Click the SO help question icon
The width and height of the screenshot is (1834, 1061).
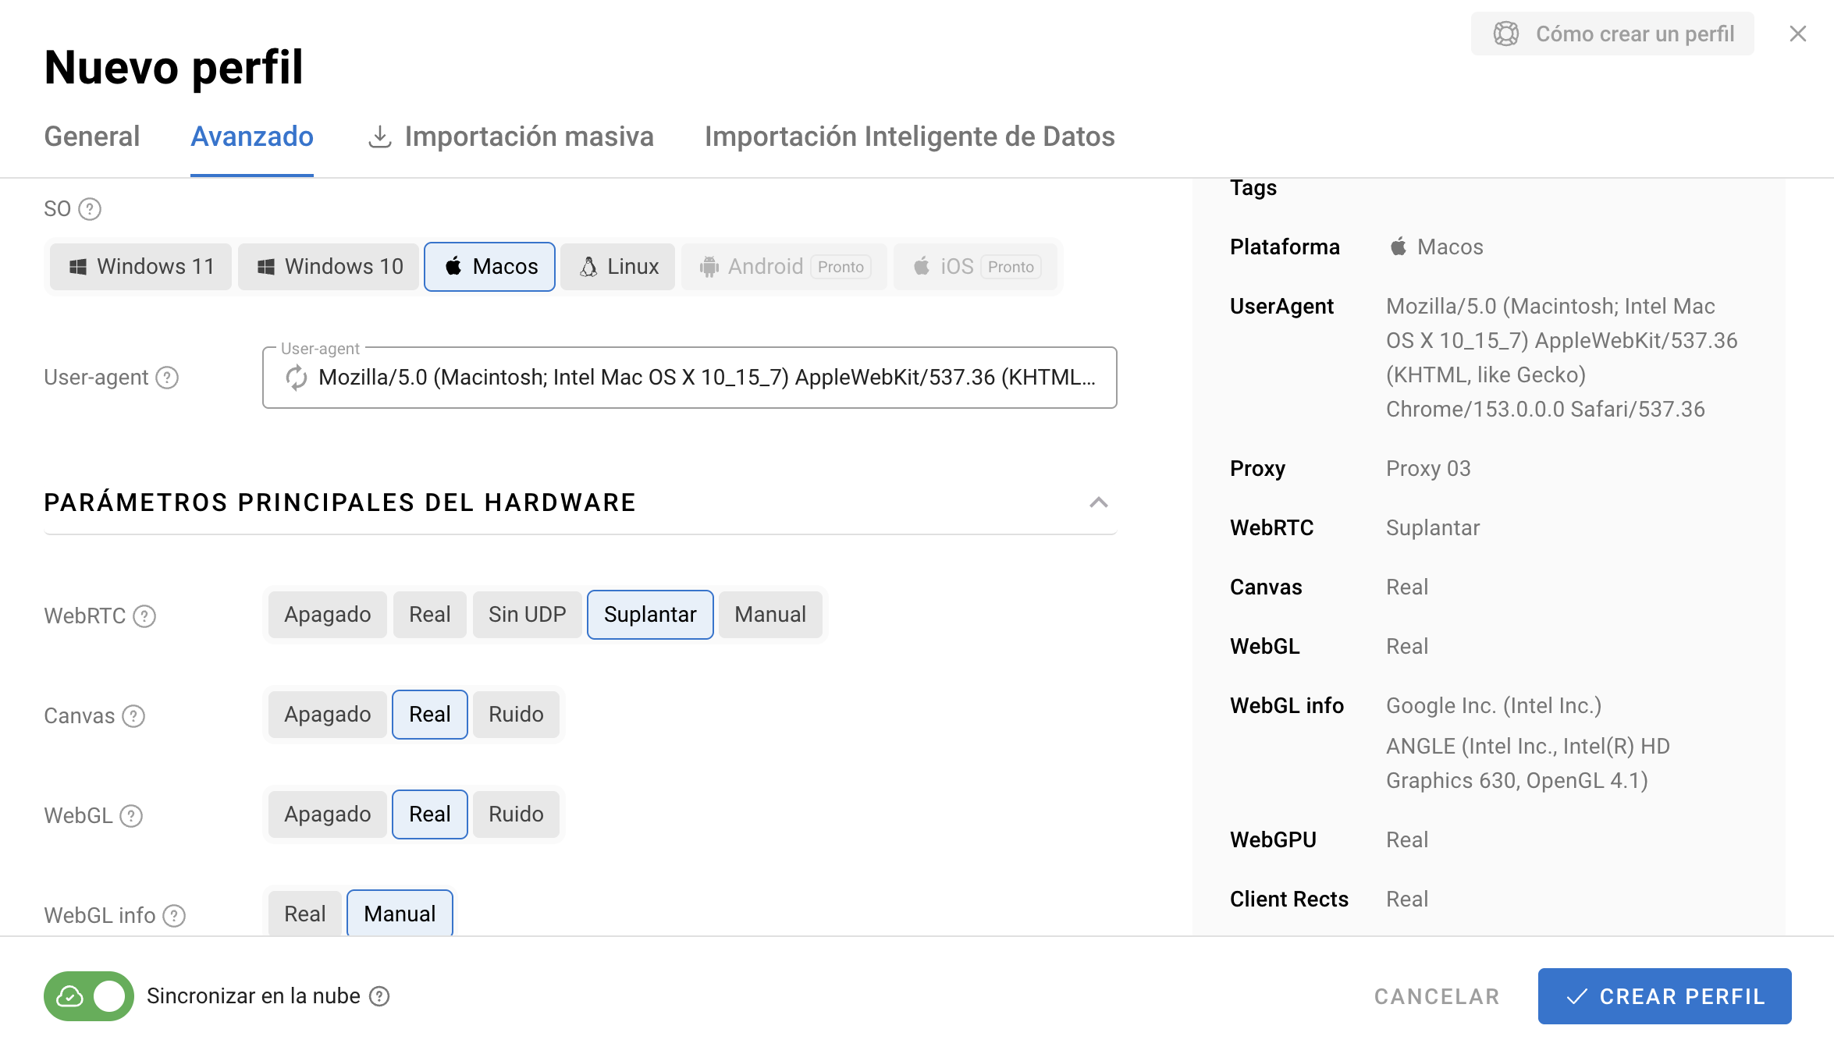91,209
